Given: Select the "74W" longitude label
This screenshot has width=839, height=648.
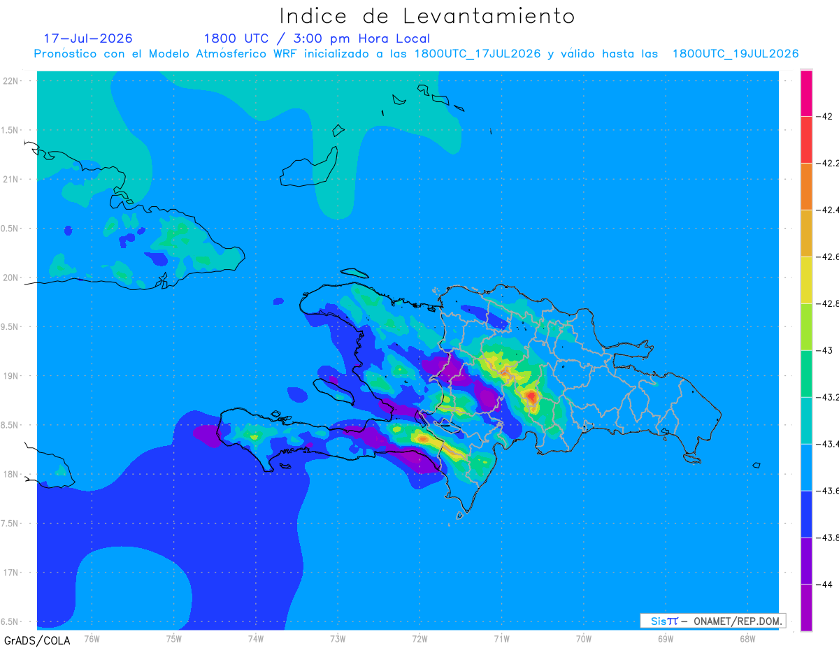Looking at the screenshot, I should [x=256, y=638].
